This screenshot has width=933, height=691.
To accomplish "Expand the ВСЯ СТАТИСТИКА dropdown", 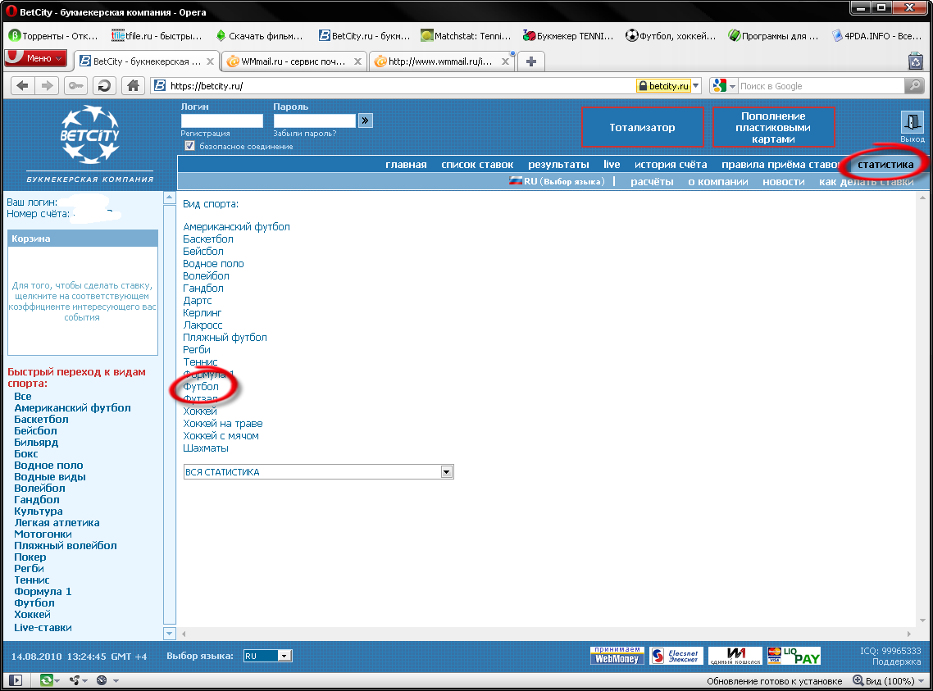I will pyautogui.click(x=447, y=471).
